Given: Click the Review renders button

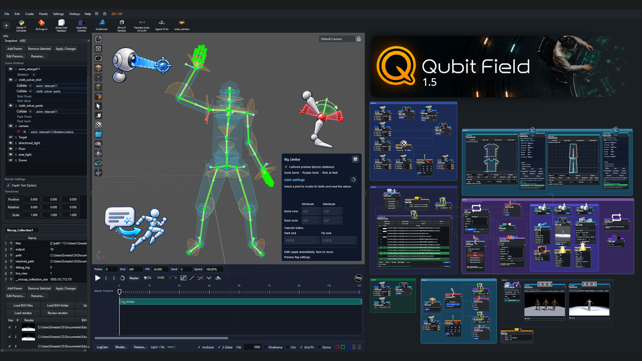Looking at the screenshot, I should pos(58,313).
